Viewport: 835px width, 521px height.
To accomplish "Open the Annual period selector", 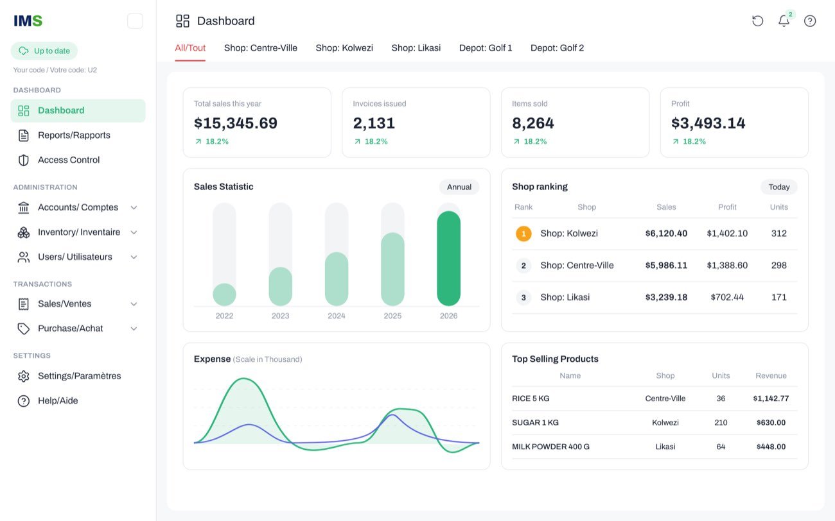I will point(459,187).
